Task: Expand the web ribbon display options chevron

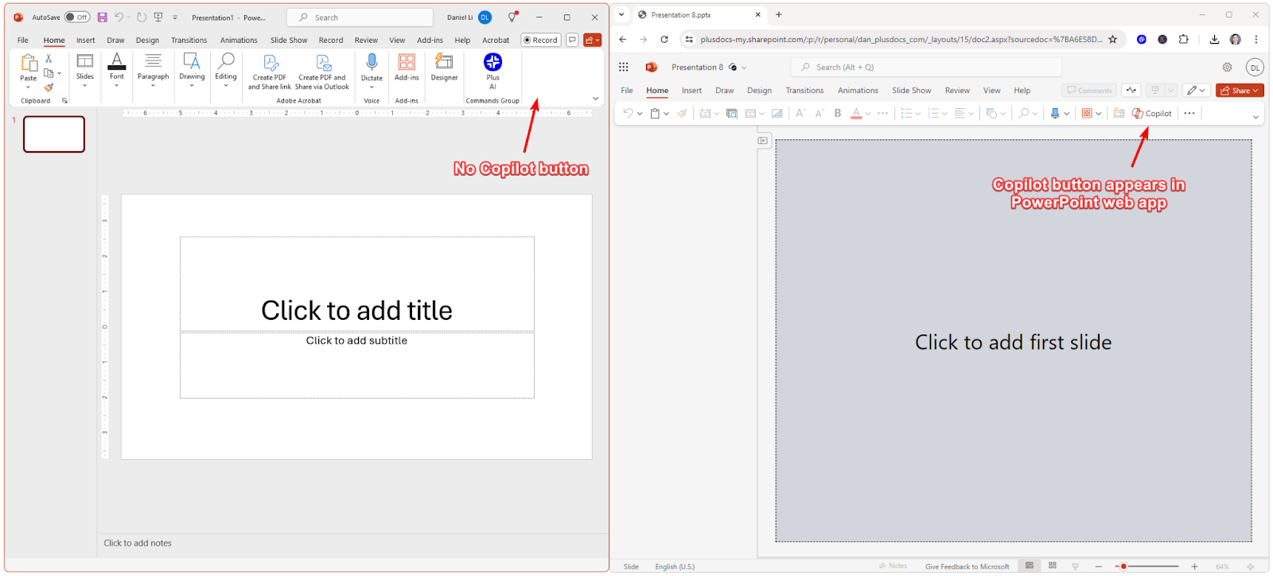Action: pos(1255,117)
